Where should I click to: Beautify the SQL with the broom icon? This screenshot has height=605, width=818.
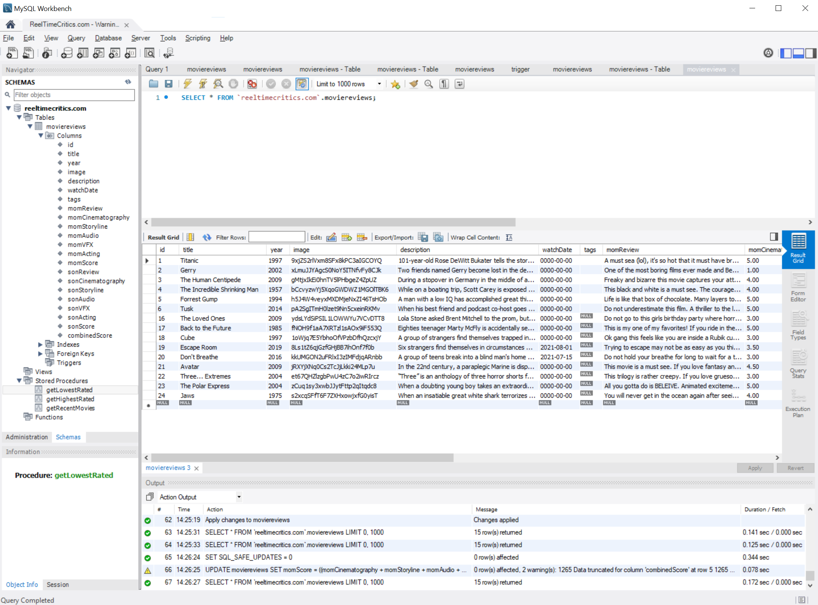(x=414, y=84)
